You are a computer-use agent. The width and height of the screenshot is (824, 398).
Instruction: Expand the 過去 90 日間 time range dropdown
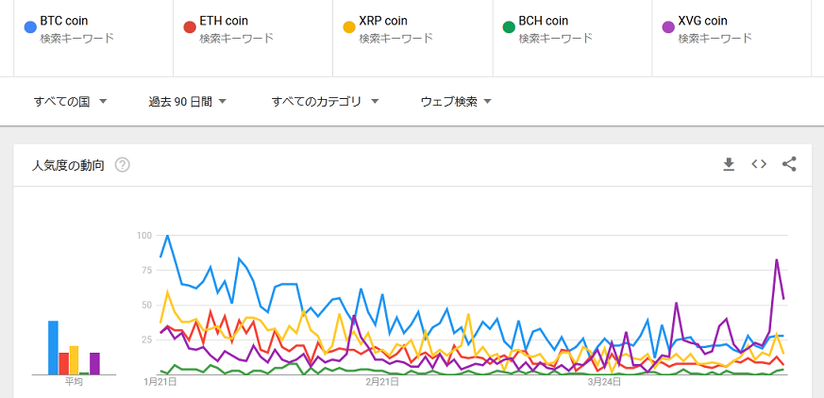coord(187,102)
